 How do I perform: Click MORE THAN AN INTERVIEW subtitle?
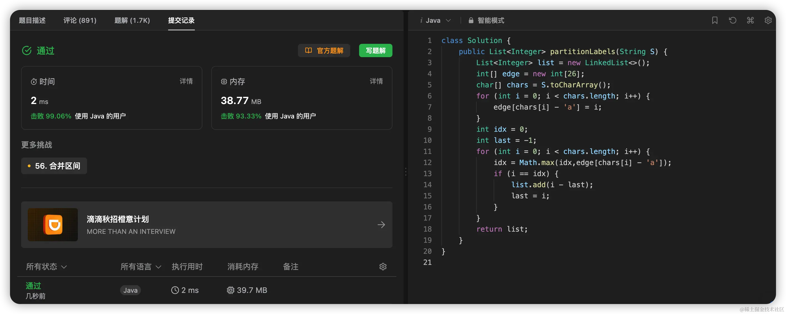pos(131,231)
